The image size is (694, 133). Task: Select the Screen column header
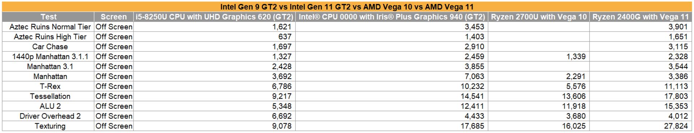tap(113, 17)
